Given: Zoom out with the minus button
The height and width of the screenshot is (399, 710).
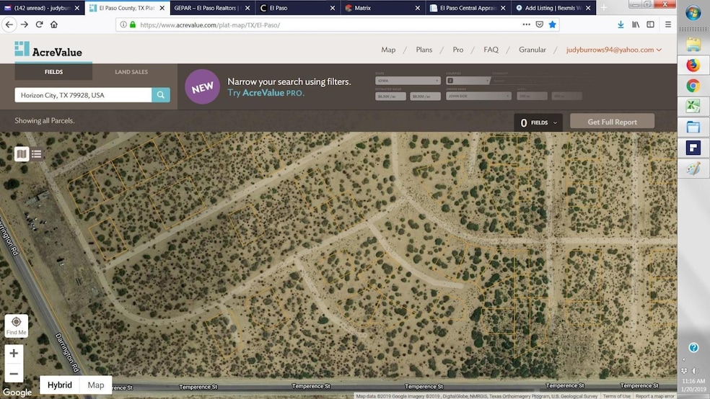Looking at the screenshot, I should [x=14, y=373].
